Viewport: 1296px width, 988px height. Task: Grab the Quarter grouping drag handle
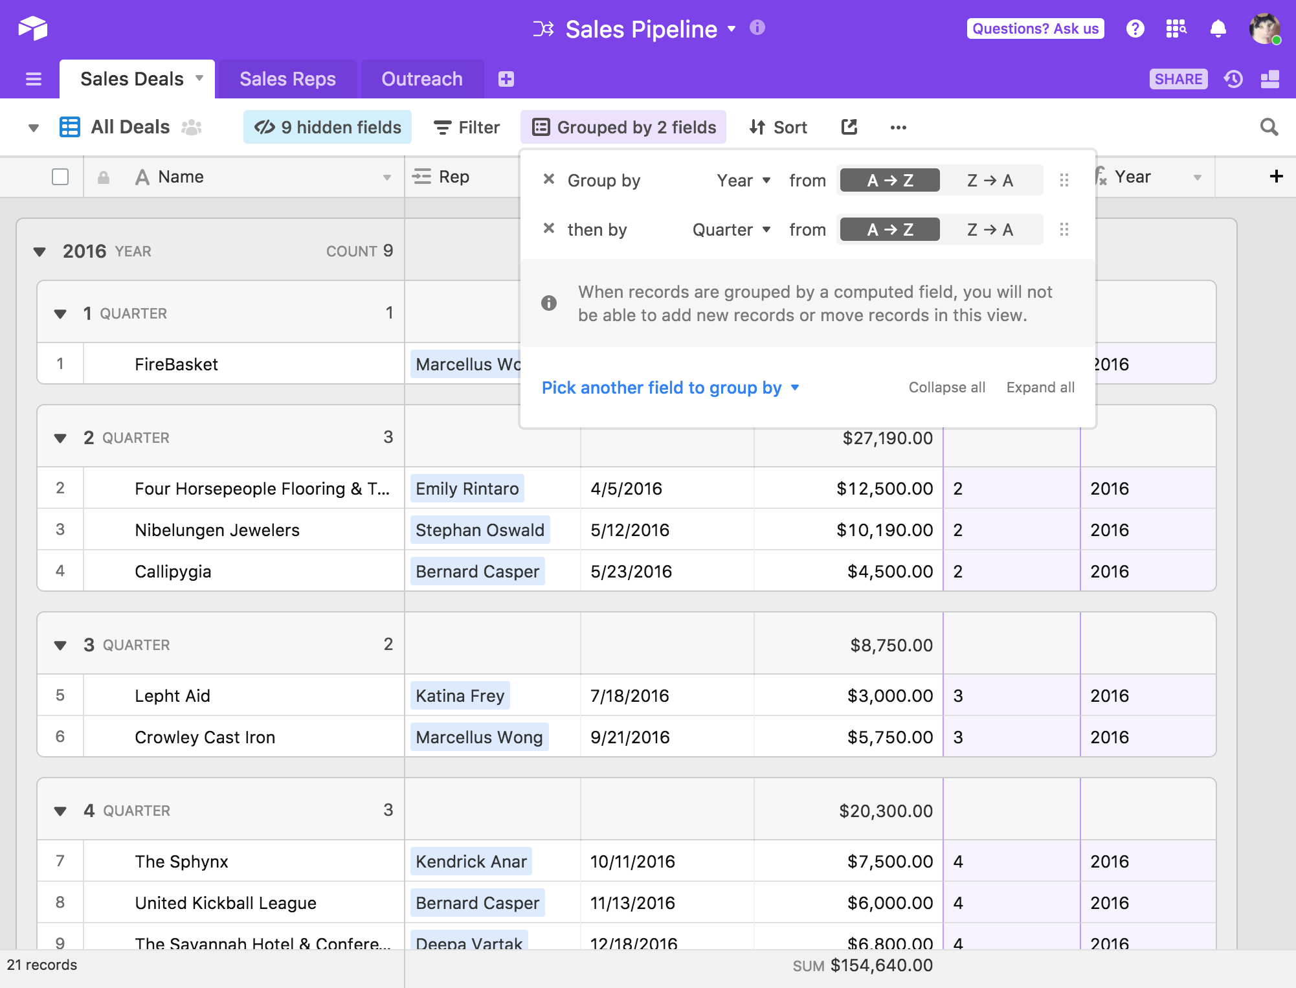pos(1064,229)
